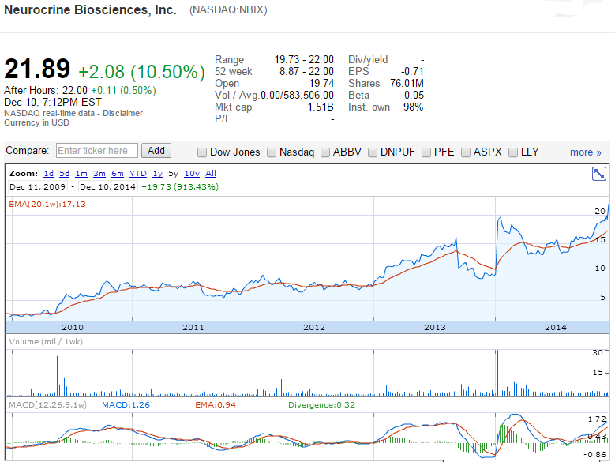The image size is (615, 462).
Task: Click the MACD:1.26 value
Action: pos(126,404)
